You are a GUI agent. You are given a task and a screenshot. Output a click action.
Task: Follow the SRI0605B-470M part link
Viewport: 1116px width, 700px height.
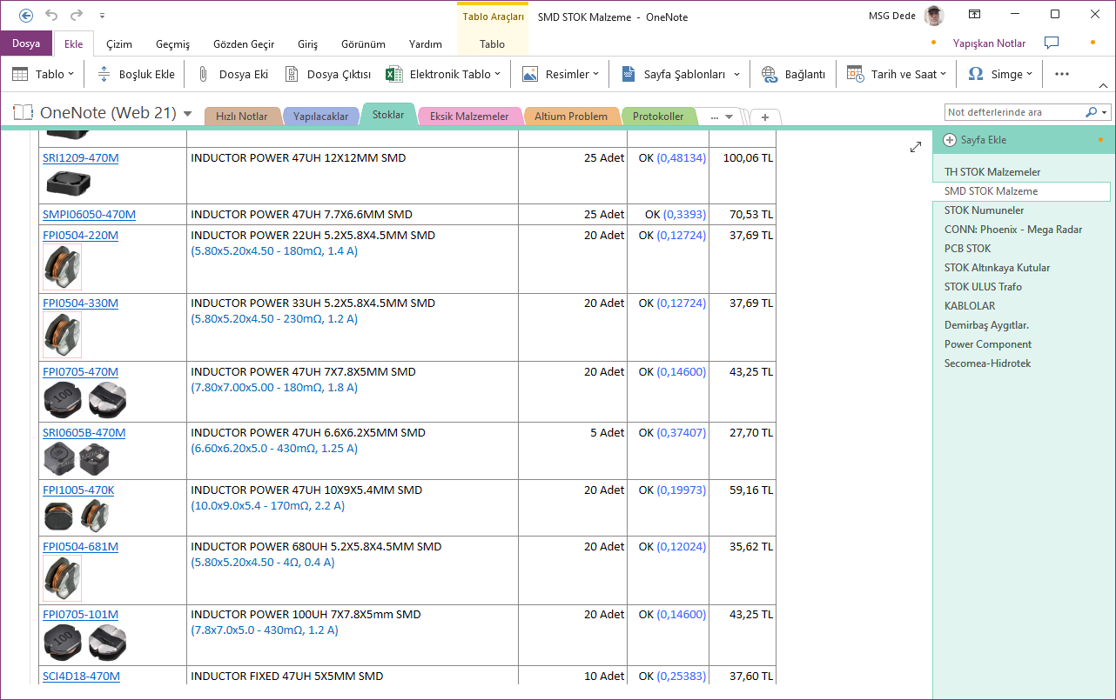pos(84,433)
